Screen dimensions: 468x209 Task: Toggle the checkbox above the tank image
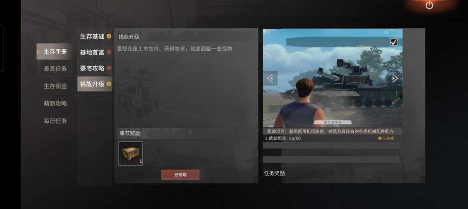tap(394, 43)
